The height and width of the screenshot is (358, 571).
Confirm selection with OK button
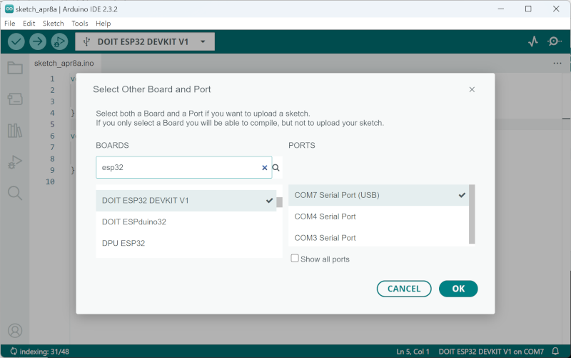coord(458,289)
